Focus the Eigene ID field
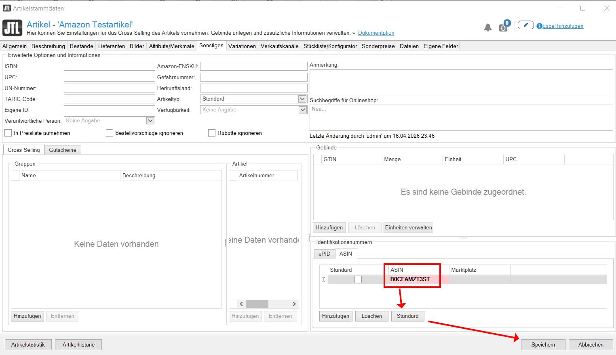The height and width of the screenshot is (355, 616). [110, 110]
